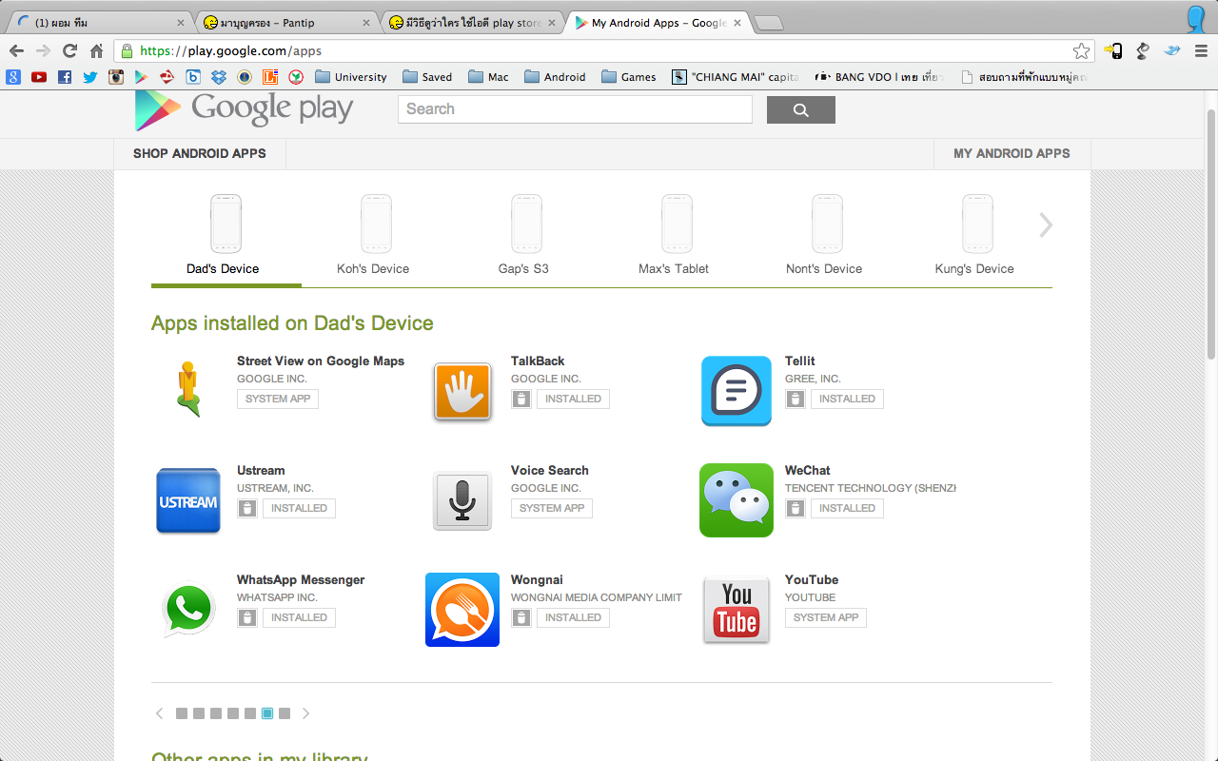Uninstall Ustream via its trash icon
Screen dimensions: 1218x761
click(247, 508)
